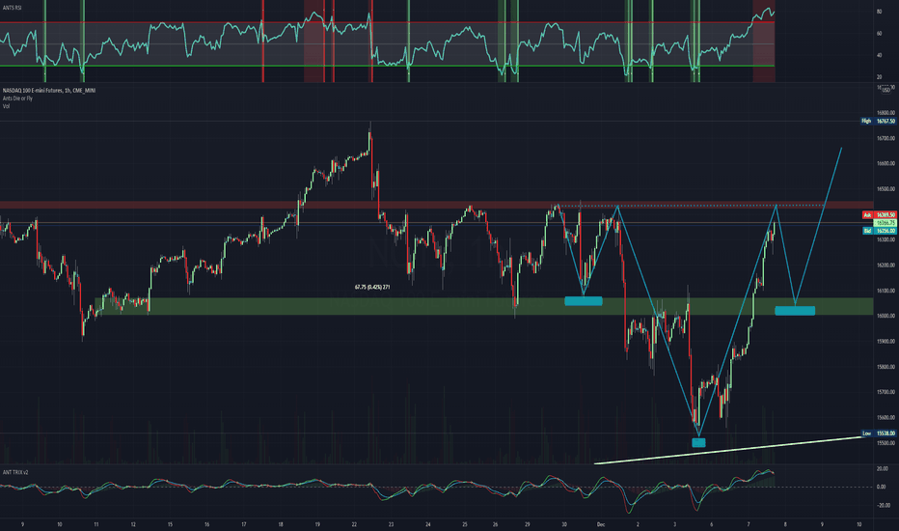This screenshot has height=531, width=899.
Task: Select the red resistance zone rectangle
Action: click(x=436, y=205)
